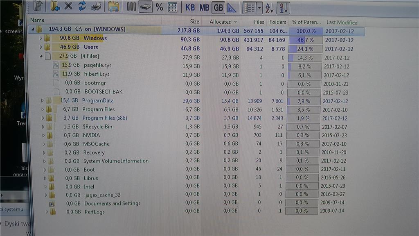Screen dimensions: 419x236
Task: Switch size units to MB
Action: point(204,8)
